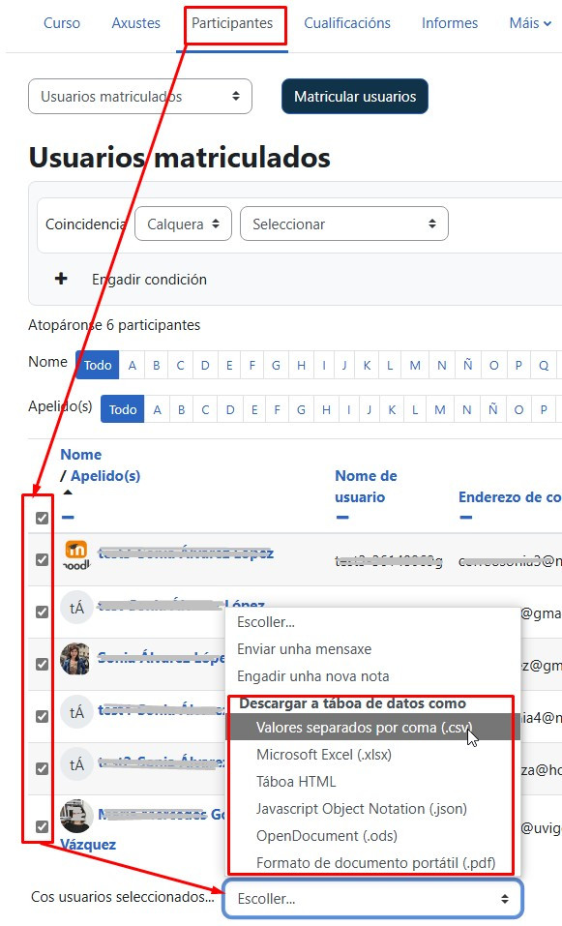Screen dimensions: 562x926
Task: Expand the Máis menu
Action: pyautogui.click(x=530, y=23)
